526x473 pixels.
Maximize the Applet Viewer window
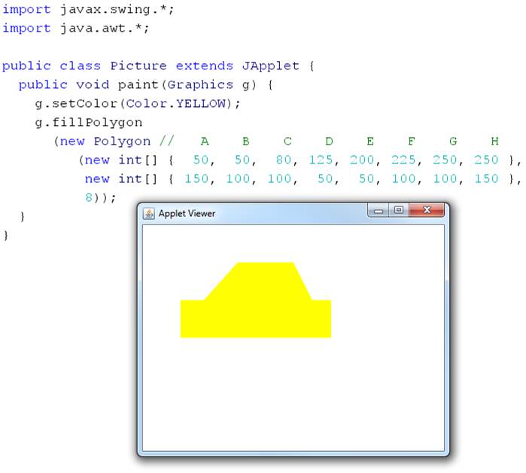pos(399,210)
